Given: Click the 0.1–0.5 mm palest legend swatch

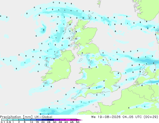Looking at the screenshot, I should tap(4, 120).
